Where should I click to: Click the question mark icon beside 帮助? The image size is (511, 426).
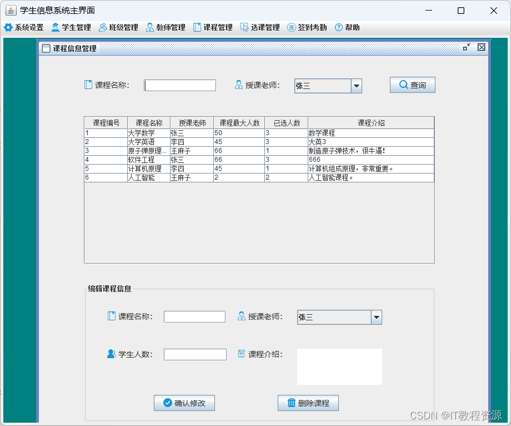point(339,27)
